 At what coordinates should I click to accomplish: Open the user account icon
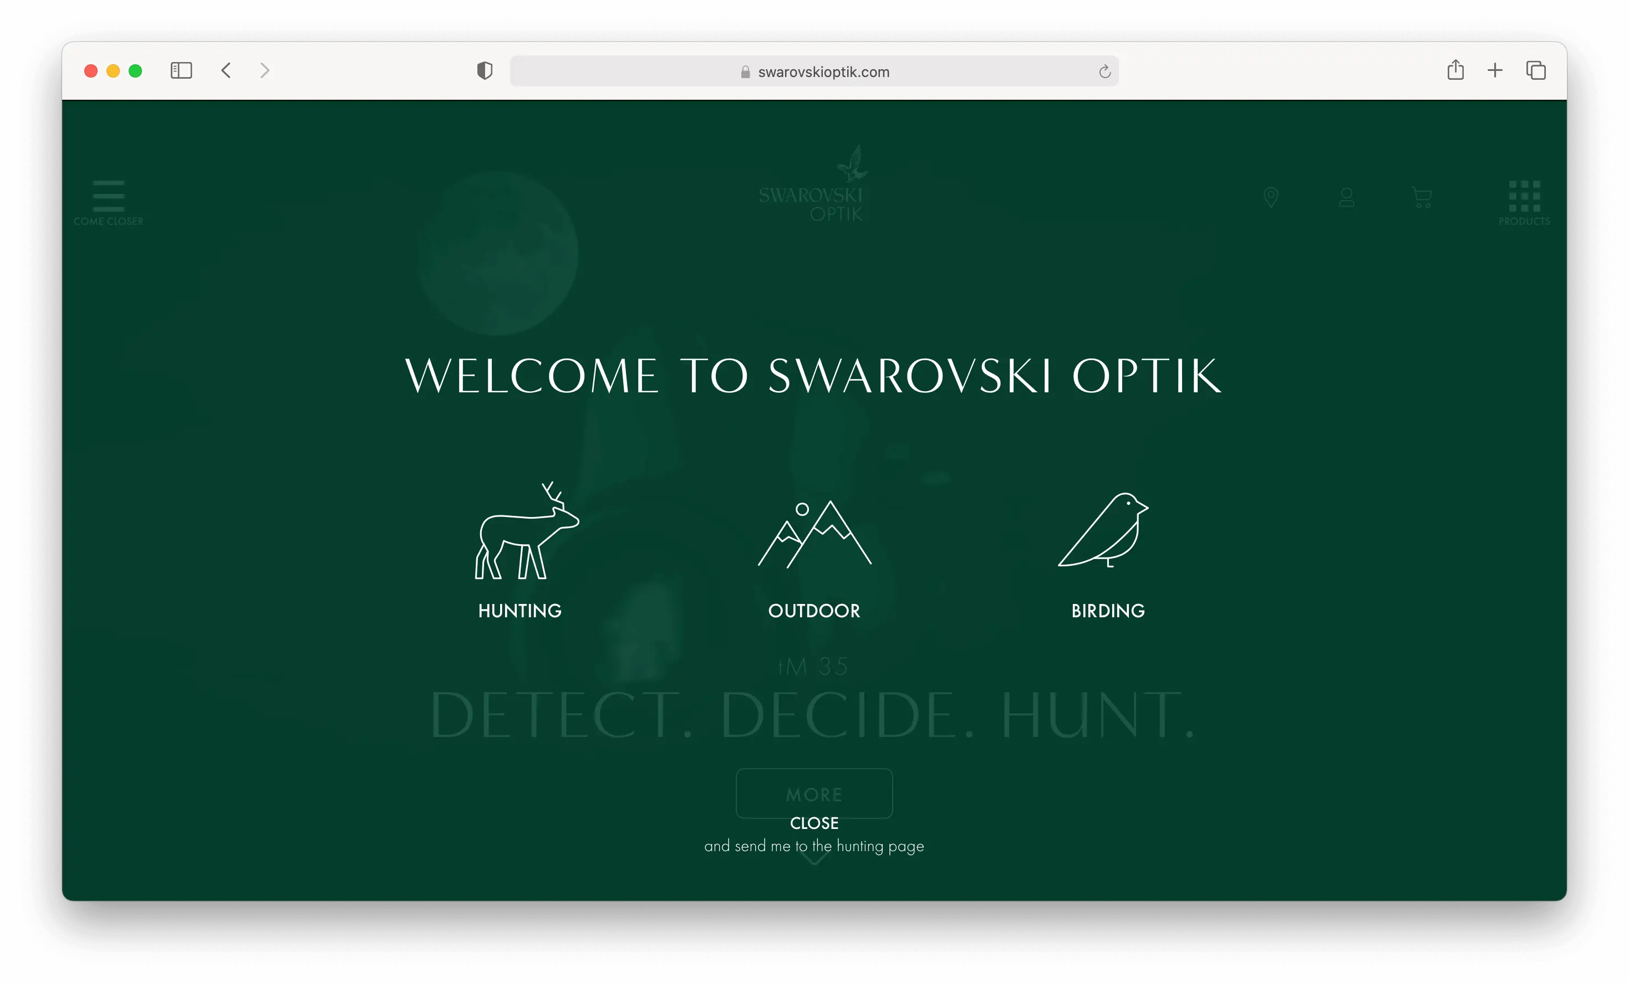click(1346, 197)
